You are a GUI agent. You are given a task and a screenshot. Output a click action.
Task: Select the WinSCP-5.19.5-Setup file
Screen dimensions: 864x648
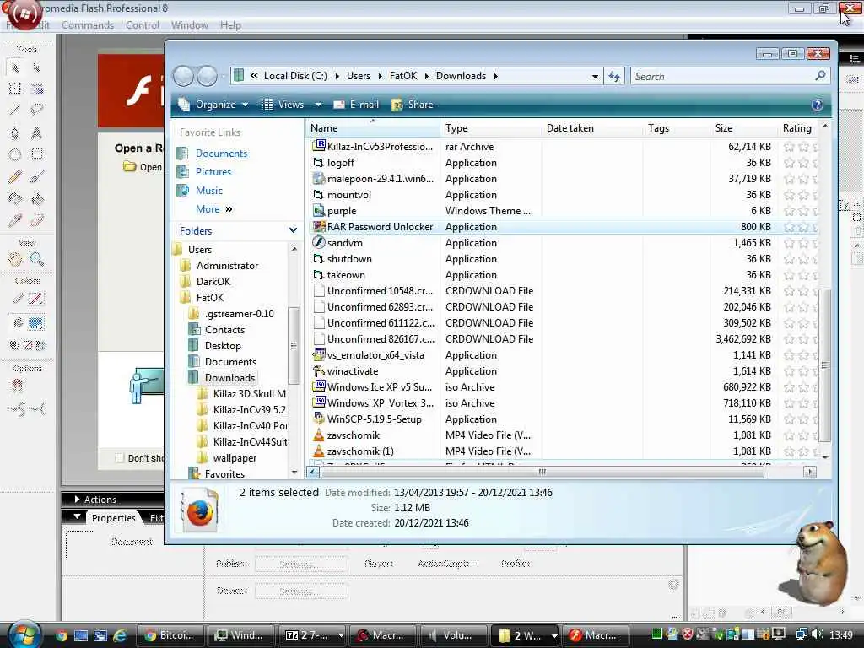click(x=374, y=419)
